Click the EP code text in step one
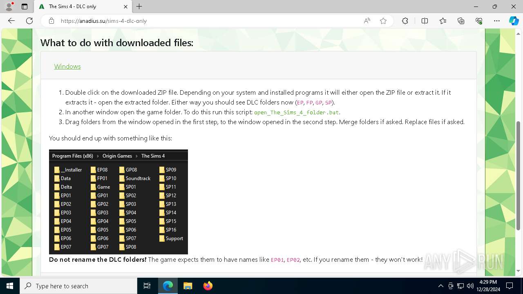Image resolution: width=523 pixels, height=294 pixels. point(300,103)
